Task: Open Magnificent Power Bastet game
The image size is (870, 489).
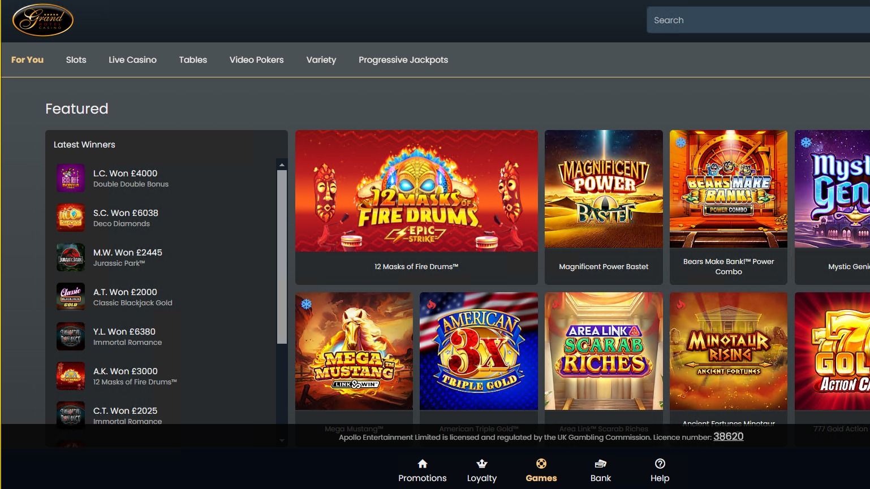Action: (604, 189)
